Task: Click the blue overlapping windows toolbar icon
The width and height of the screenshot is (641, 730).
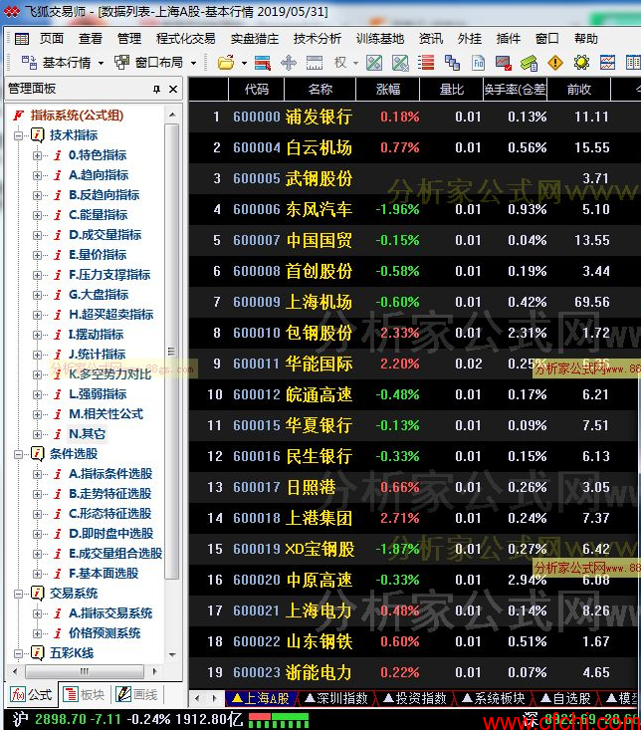Action: [x=452, y=63]
